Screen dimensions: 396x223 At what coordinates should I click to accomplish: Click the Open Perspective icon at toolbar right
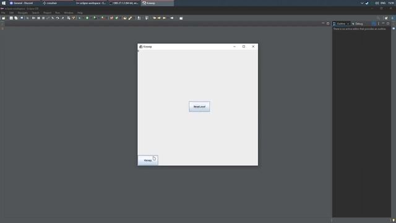pyautogui.click(x=386, y=18)
